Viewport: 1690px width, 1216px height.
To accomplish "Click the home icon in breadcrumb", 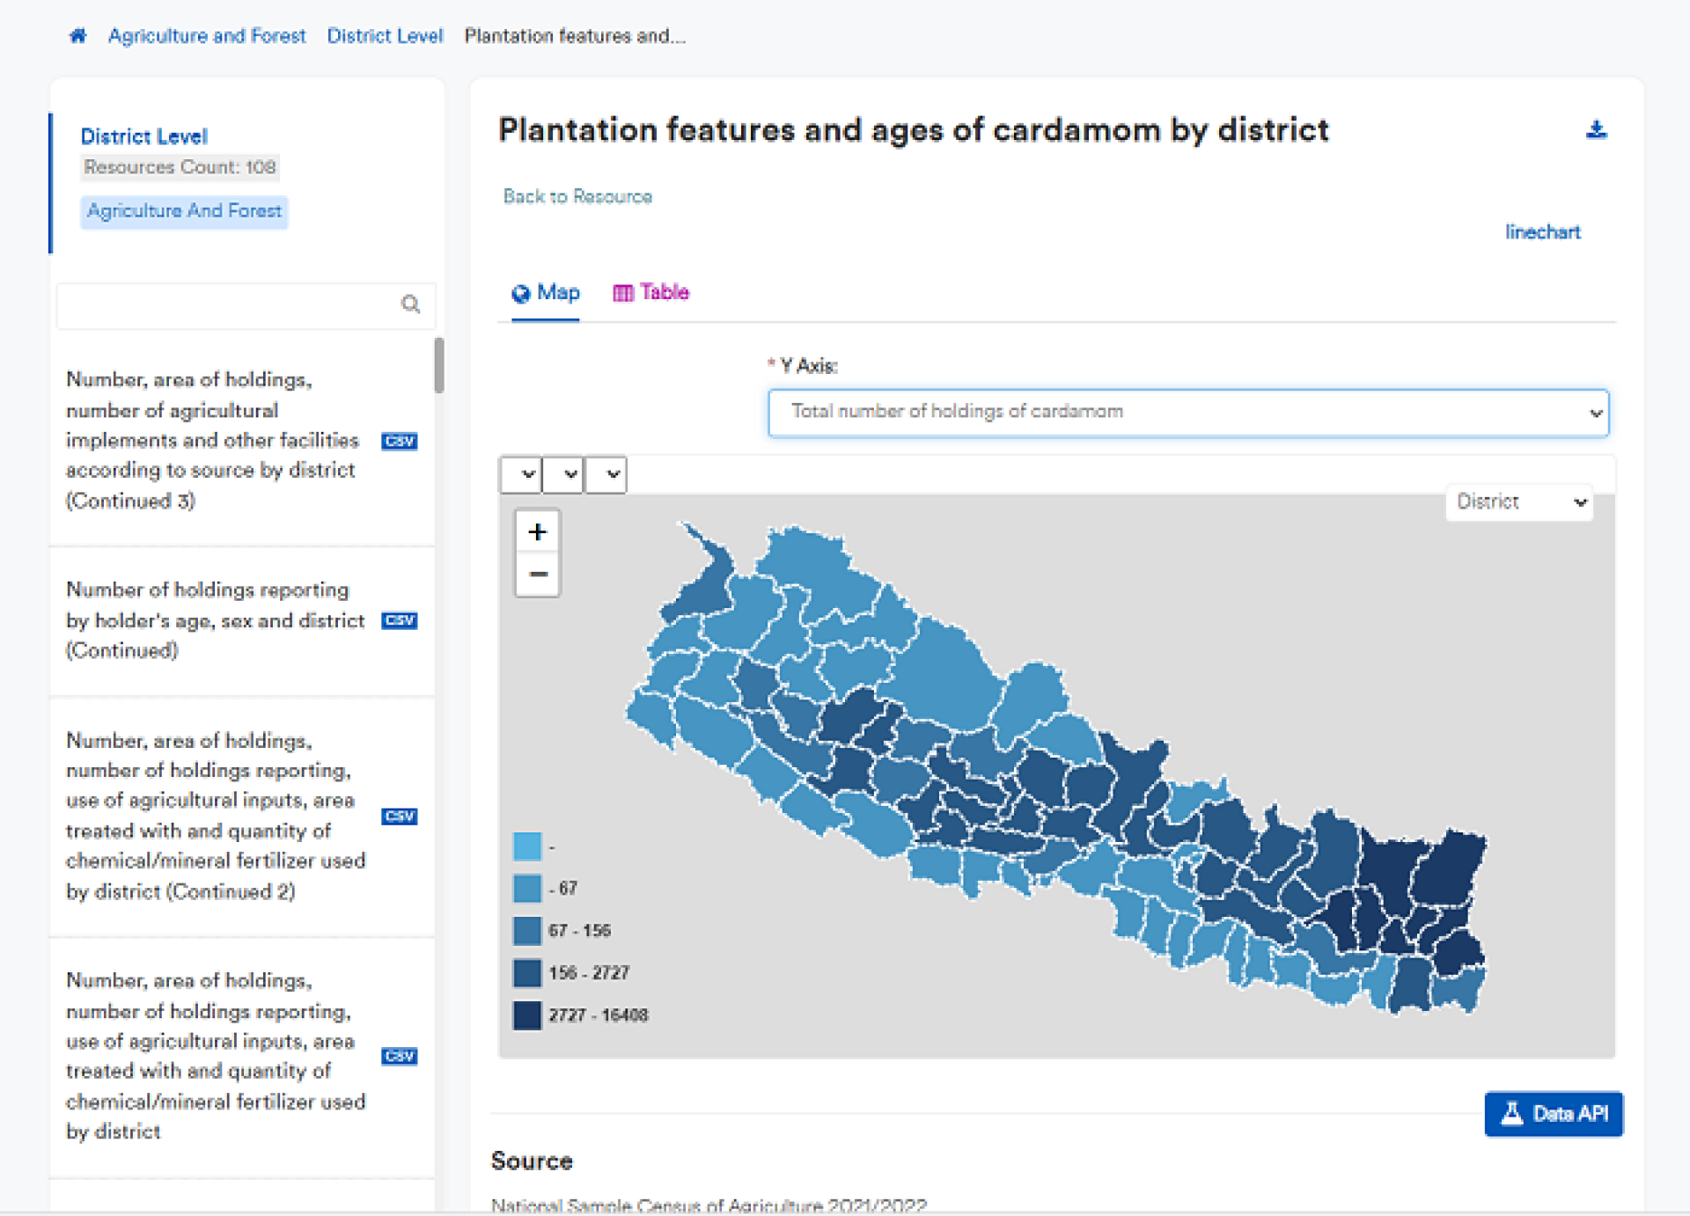I will [x=77, y=35].
